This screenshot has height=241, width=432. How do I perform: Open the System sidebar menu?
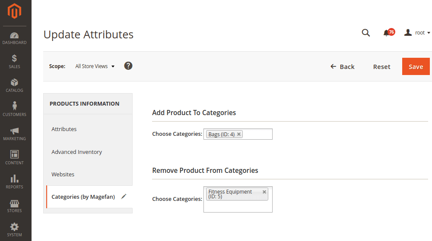pos(14,230)
